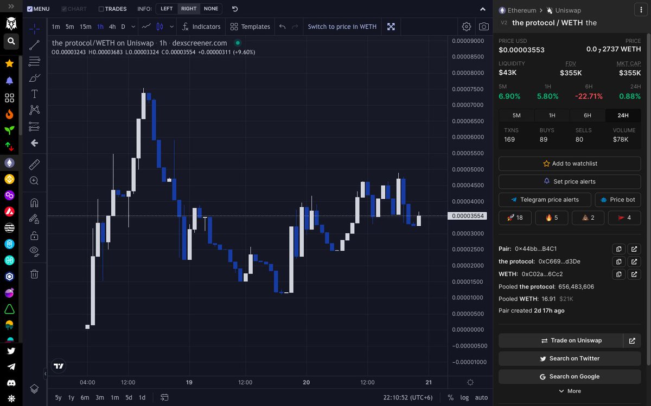Select the 1m timeframe
The image size is (651, 406).
(56, 27)
